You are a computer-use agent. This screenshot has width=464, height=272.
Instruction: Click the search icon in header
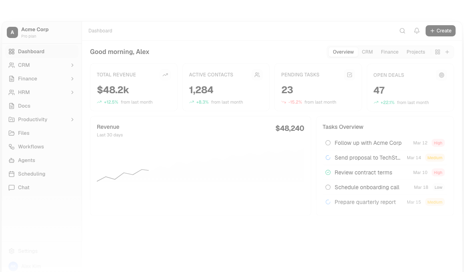tap(402, 31)
